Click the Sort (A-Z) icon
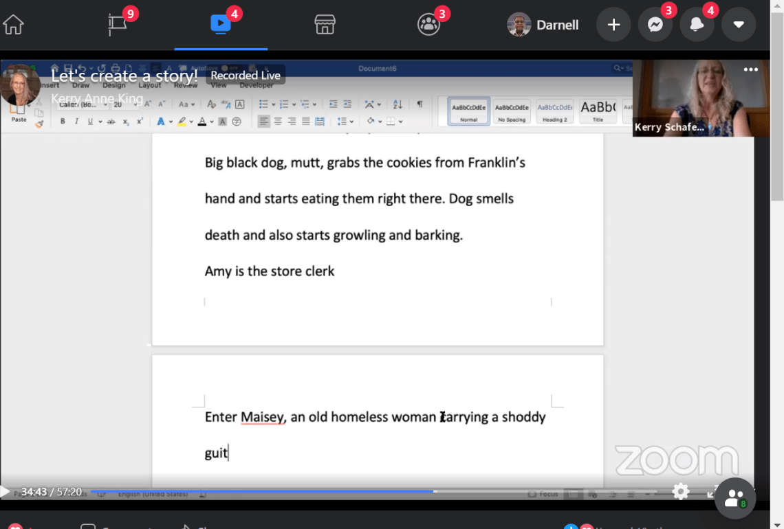 [396, 104]
